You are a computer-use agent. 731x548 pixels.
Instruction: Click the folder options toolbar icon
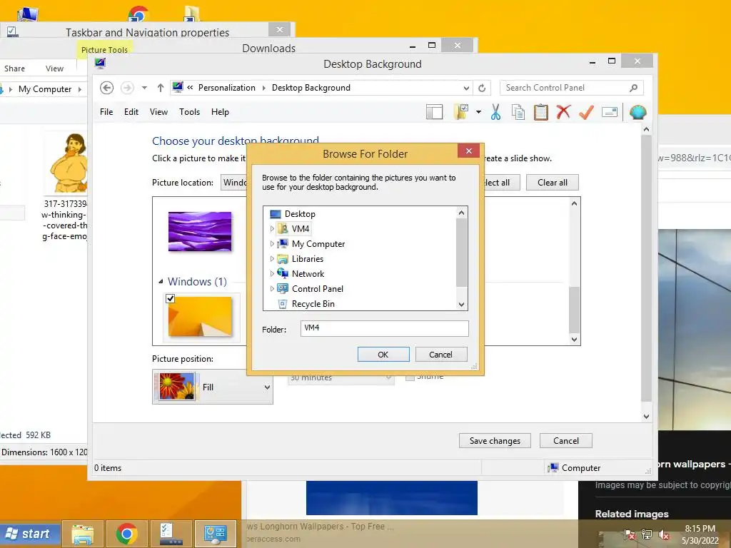point(461,112)
